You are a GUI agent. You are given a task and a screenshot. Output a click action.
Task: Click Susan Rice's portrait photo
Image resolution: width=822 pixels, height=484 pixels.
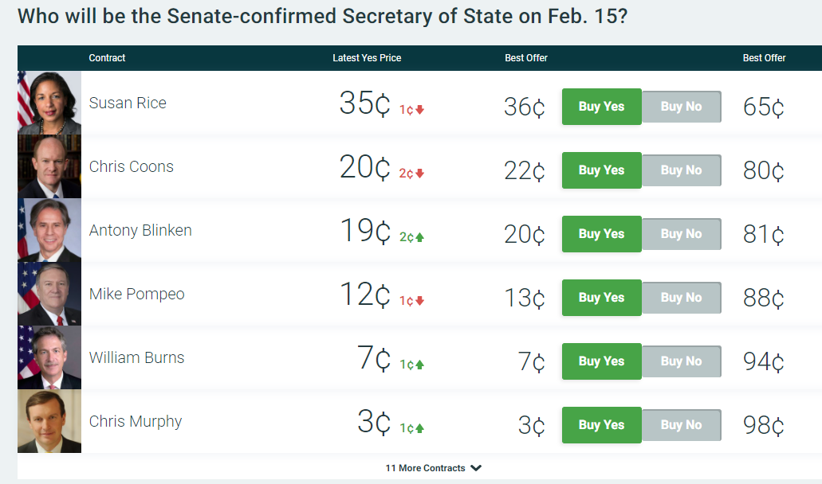click(x=49, y=103)
